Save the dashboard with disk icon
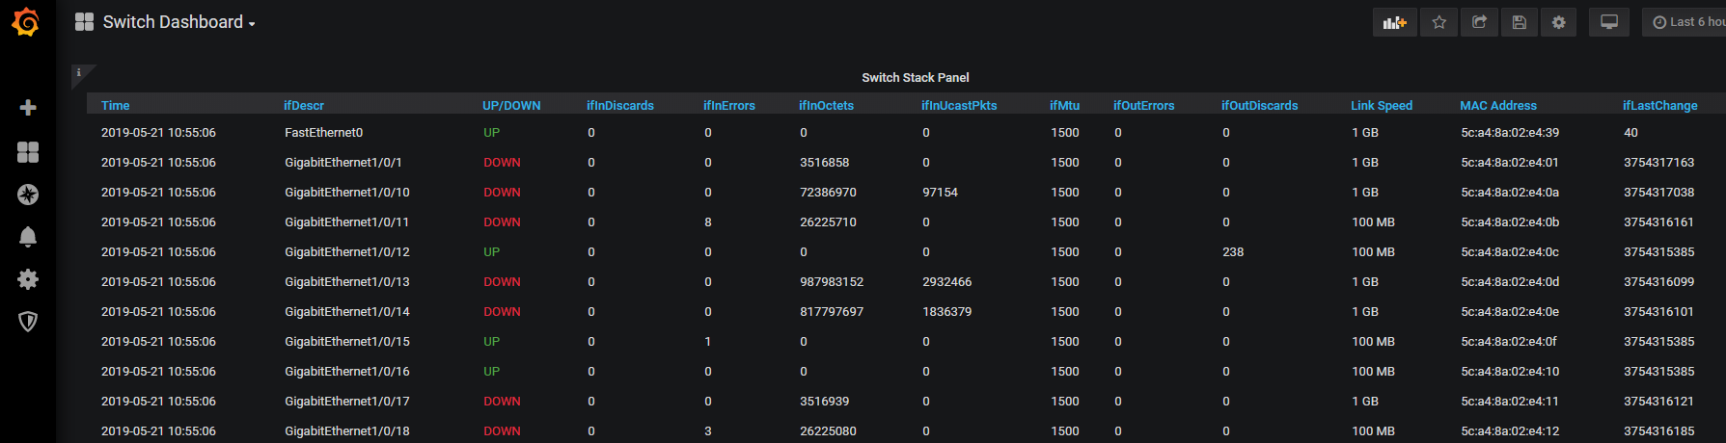The height and width of the screenshot is (443, 1726). 1519,22
